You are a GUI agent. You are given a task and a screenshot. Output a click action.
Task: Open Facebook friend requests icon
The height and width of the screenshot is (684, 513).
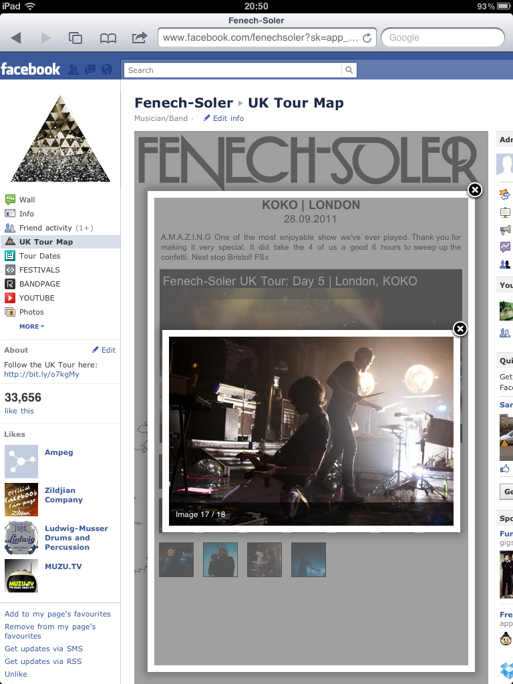[x=73, y=69]
